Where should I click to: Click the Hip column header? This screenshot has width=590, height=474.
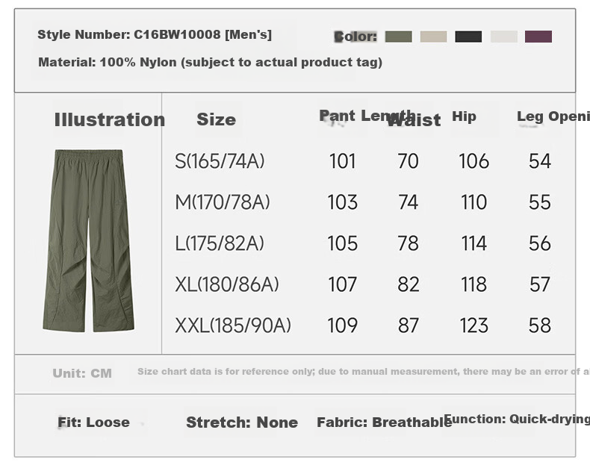464,116
